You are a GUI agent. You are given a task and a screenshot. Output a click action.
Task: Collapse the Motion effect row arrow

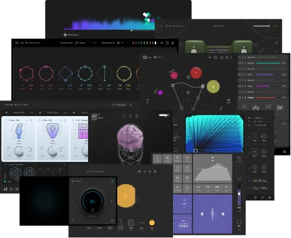coord(246,98)
